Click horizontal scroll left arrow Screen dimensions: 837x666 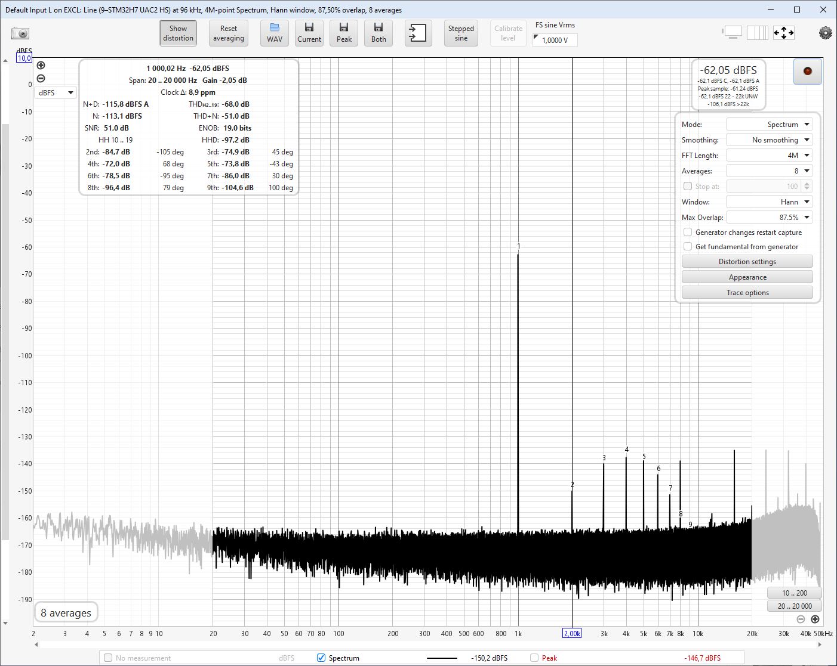click(36, 645)
